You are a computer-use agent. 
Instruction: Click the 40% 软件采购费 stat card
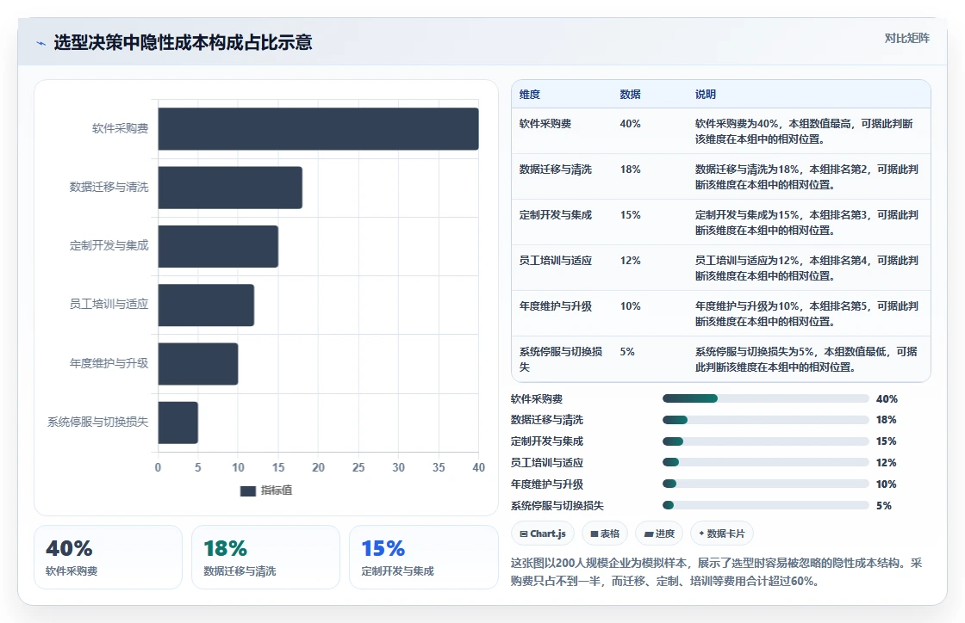(109, 558)
